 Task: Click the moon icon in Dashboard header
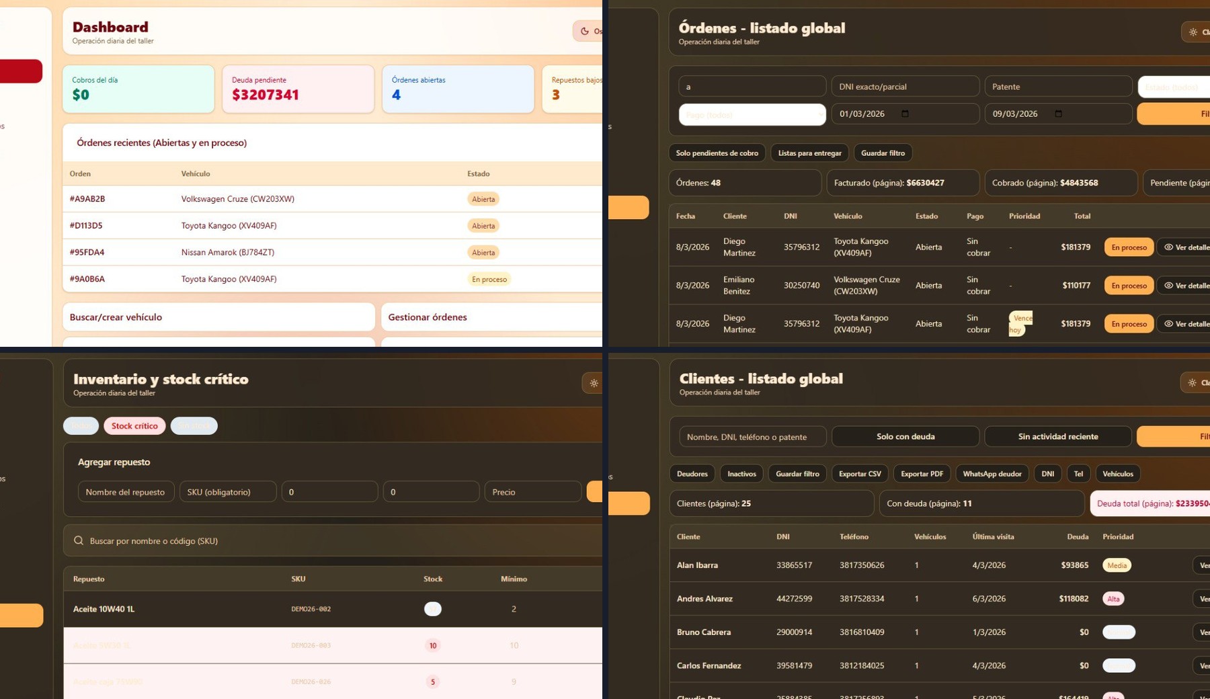[584, 31]
